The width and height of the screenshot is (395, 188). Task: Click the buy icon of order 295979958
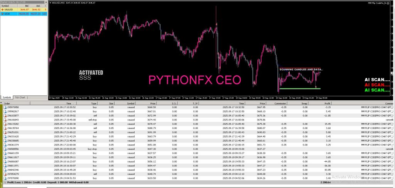pyautogui.click(x=5, y=107)
